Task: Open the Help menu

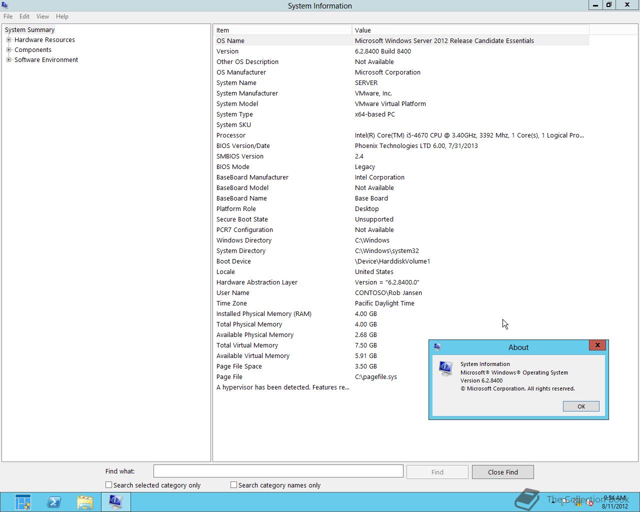Action: 62,16
